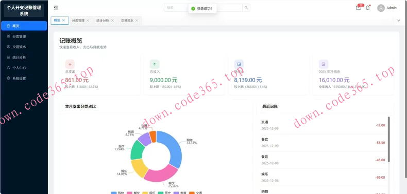Click the Admin username
Image resolution: width=407 pixels, height=194 pixels.
pos(392,8)
